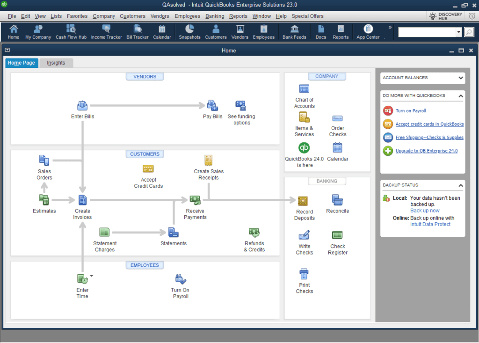Screen dimensions: 479x343
Task: Open the Create Sales Receipts icon
Action: coord(209,161)
